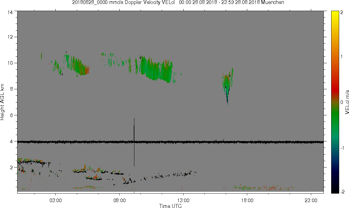The height and width of the screenshot is (208, 349).
Task: Click the colorbar tick label '-2'
Action: 342,192
